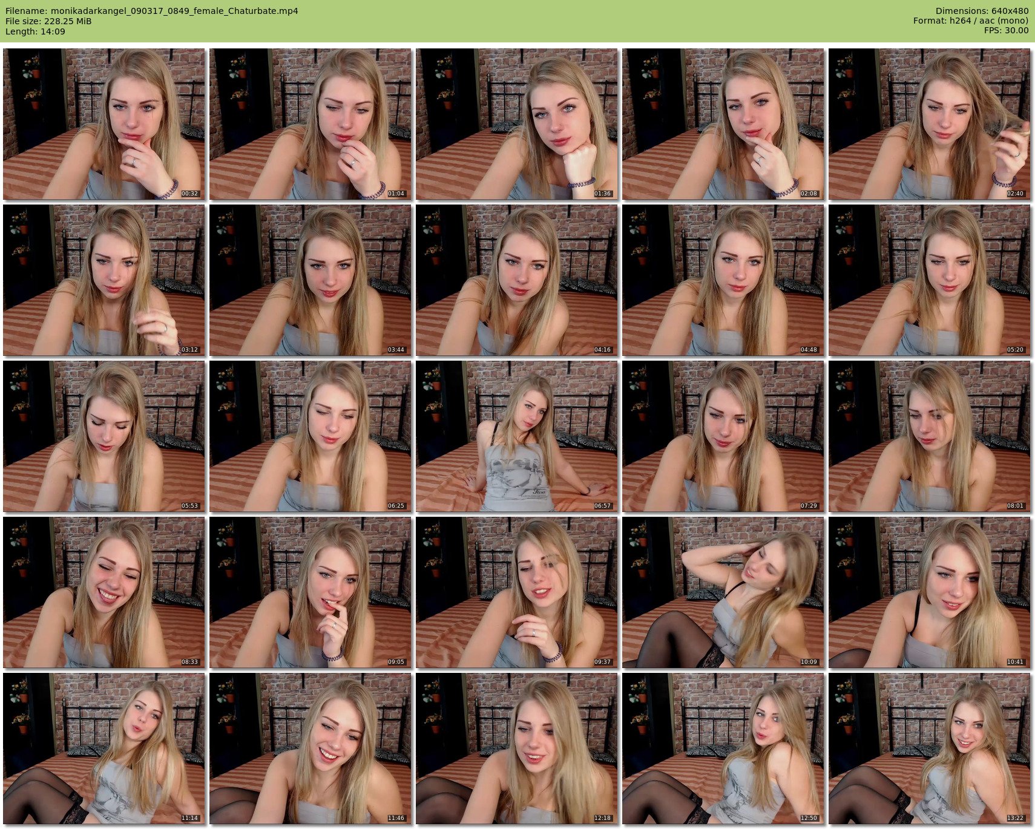Select the "FPS: 30.00" text
Image resolution: width=1035 pixels, height=829 pixels.
(x=1006, y=30)
